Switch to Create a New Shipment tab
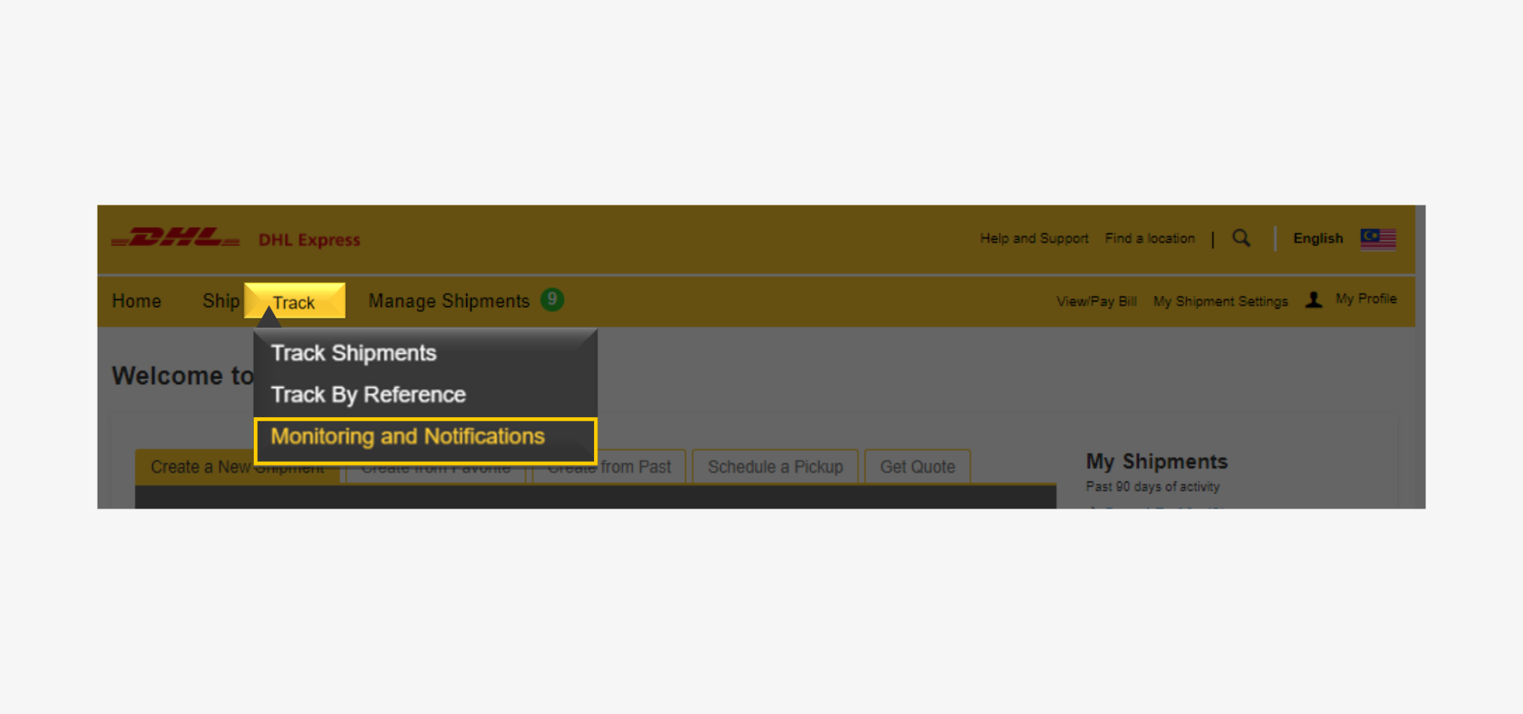The height and width of the screenshot is (714, 1523). coord(236,466)
